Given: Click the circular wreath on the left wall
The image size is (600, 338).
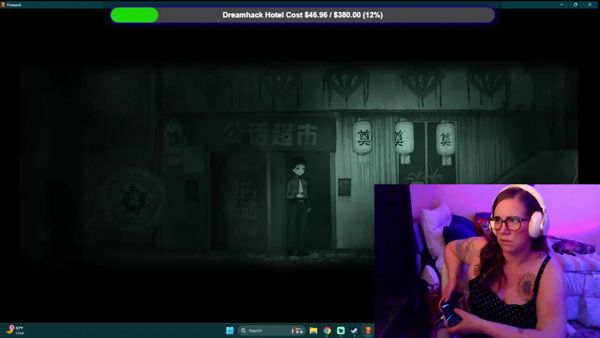Looking at the screenshot, I should click(133, 200).
